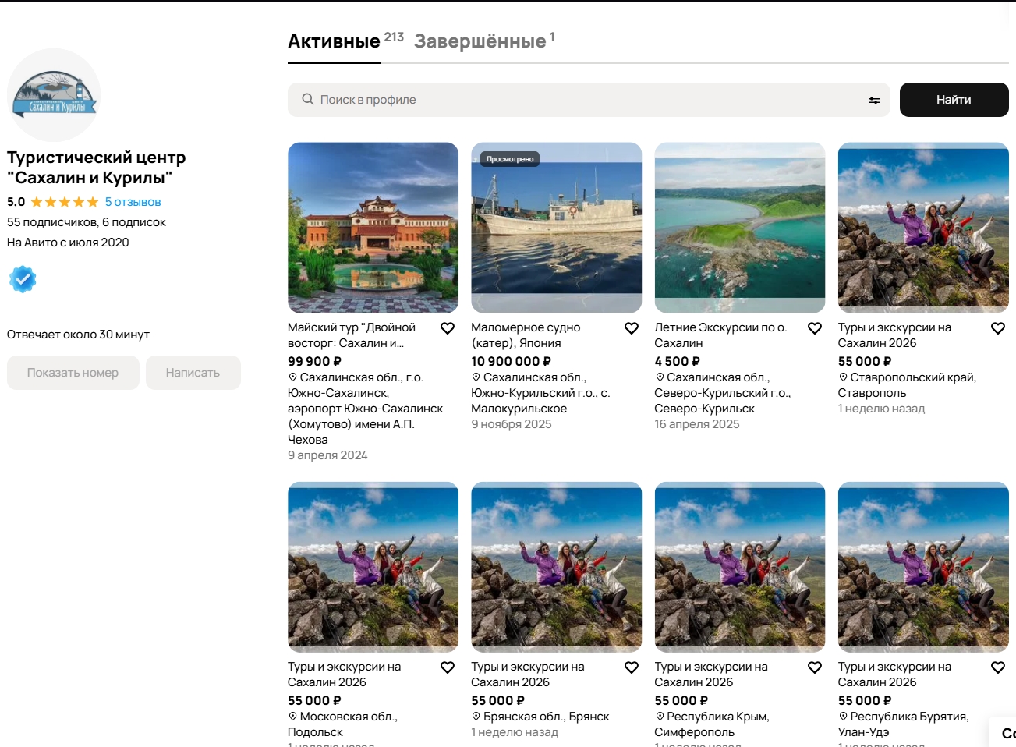Favorite the Ставрополь tour listing heart
The image size is (1016, 747).
(998, 328)
